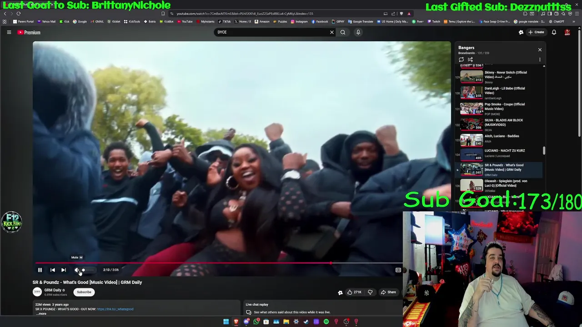Play Pop Smoke - Coupe from playlist
Screen dimensions: 582x327
(499, 108)
